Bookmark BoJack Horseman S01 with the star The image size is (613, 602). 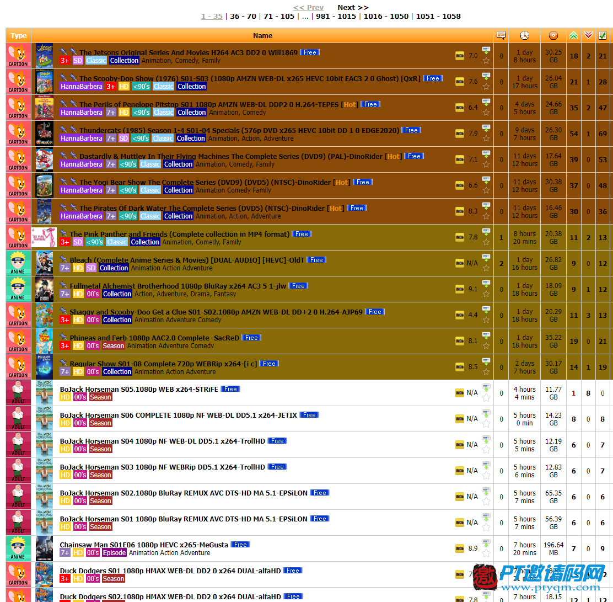tap(486, 528)
